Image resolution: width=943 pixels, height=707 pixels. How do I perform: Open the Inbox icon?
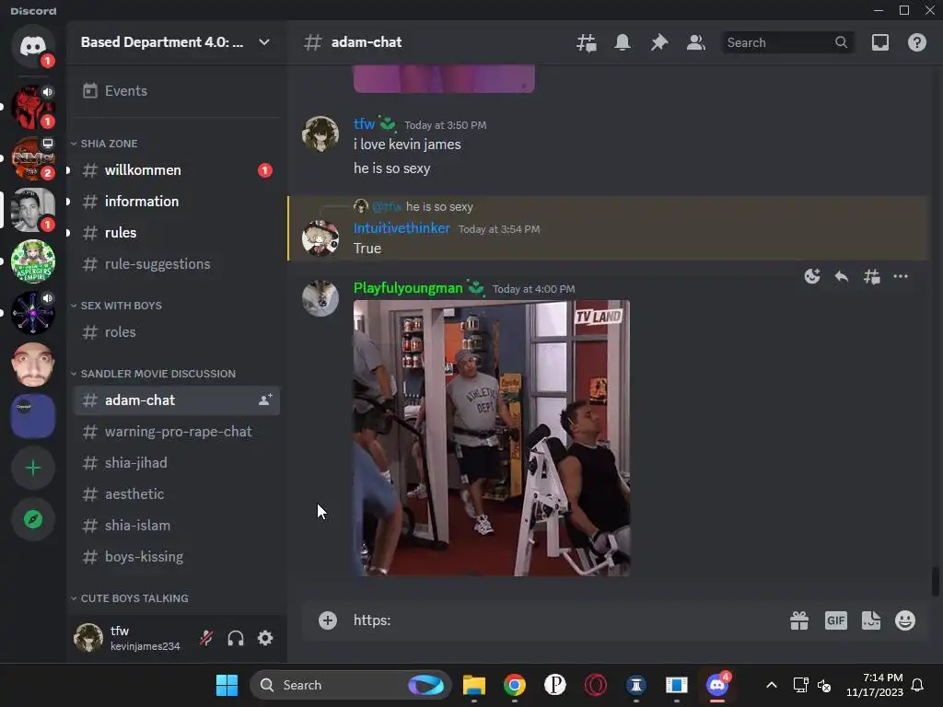(x=880, y=42)
